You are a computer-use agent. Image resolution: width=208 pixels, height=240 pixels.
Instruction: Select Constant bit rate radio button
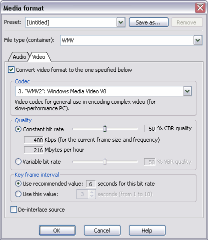coord(18,129)
